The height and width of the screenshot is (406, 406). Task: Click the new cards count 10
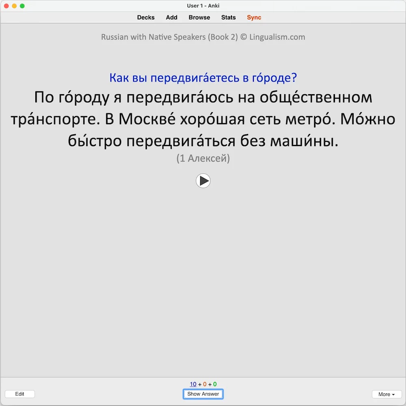click(193, 384)
